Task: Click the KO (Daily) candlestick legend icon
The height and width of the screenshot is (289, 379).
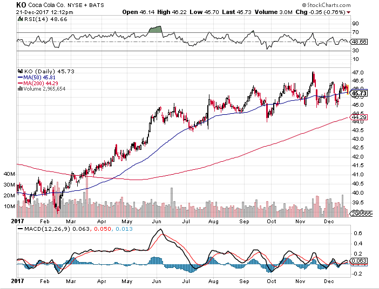Action: [x=19, y=71]
